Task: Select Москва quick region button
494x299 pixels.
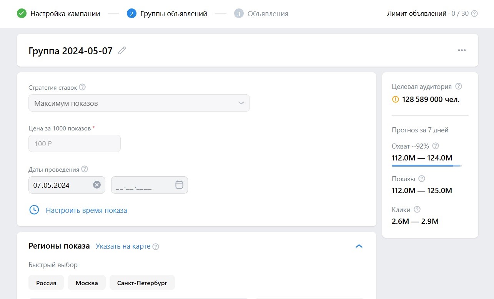Action: click(x=87, y=283)
